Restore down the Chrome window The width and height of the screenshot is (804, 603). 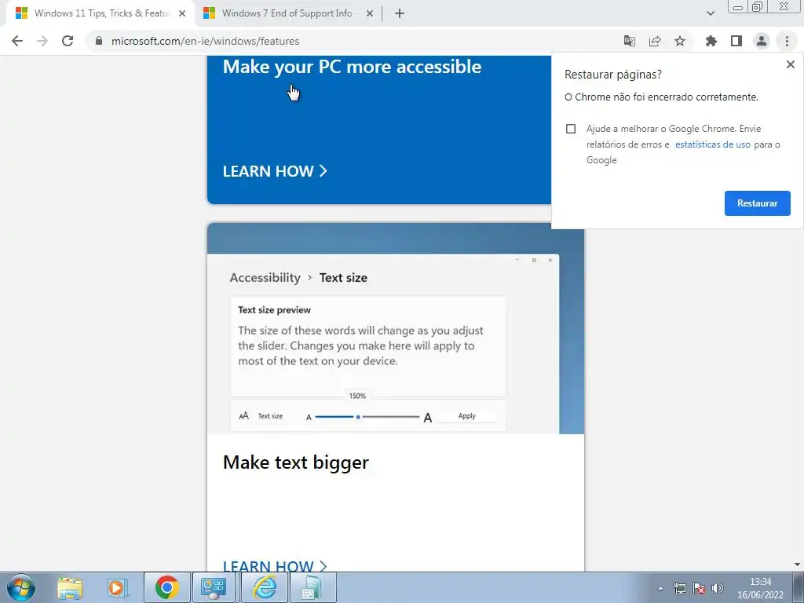point(757,6)
